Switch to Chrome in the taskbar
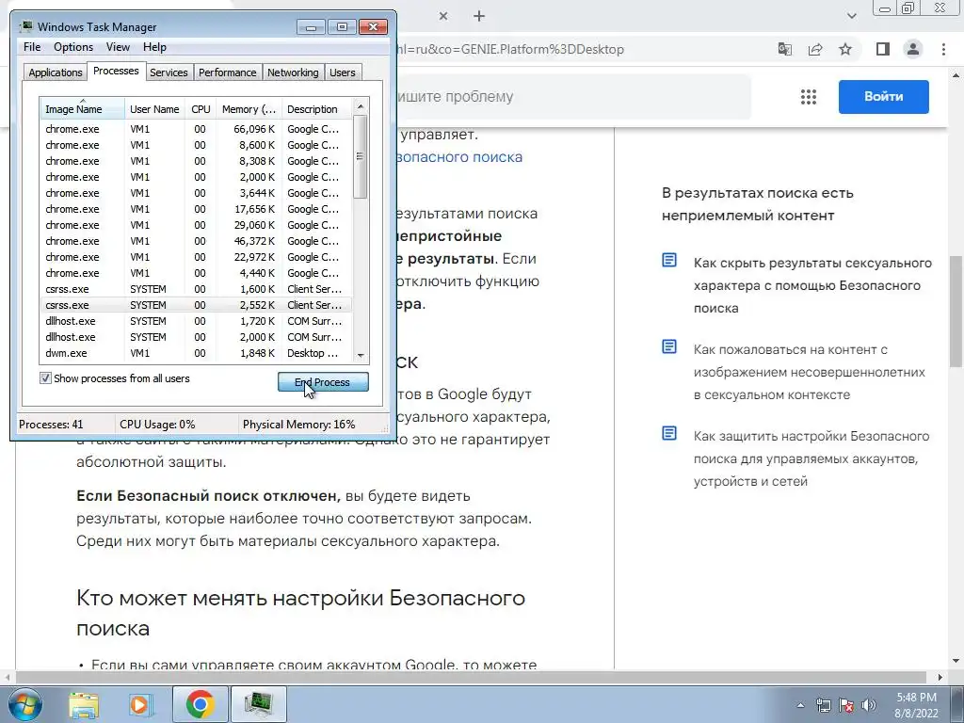 (201, 704)
